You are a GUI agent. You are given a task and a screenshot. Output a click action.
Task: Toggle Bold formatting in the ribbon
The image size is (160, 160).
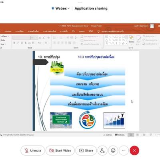pos(14,43)
